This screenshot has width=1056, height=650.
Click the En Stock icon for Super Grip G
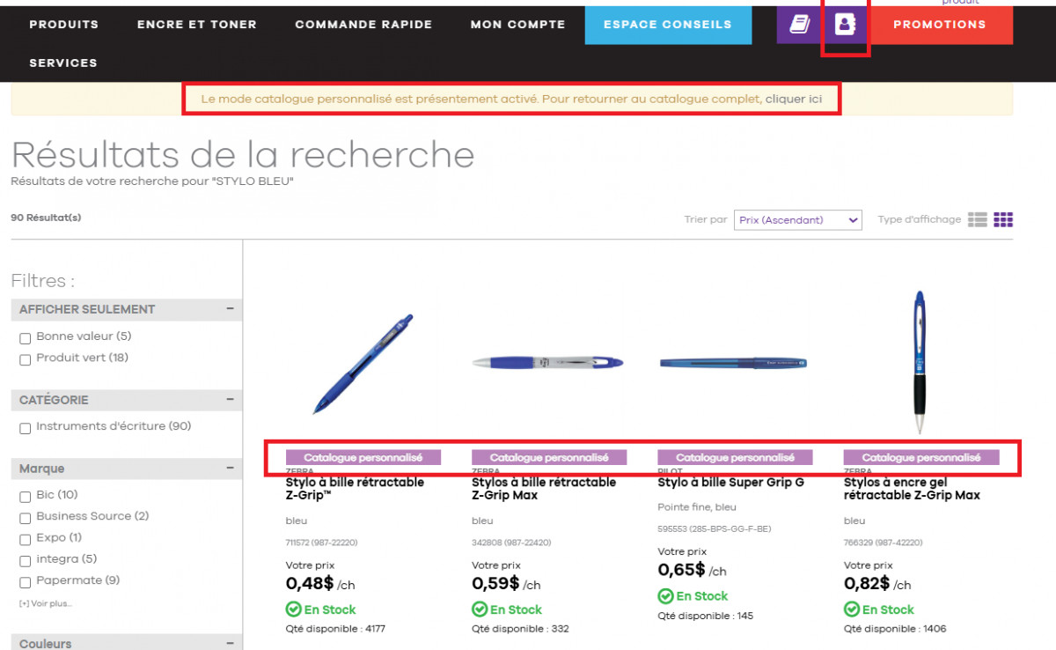point(665,595)
